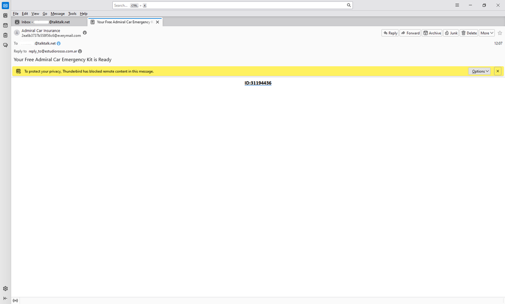Click the online status indicator icon
Viewport: 505px width, 304px height.
coord(15,300)
